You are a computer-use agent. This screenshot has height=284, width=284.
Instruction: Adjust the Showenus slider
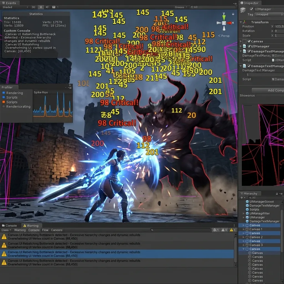(x=270, y=95)
